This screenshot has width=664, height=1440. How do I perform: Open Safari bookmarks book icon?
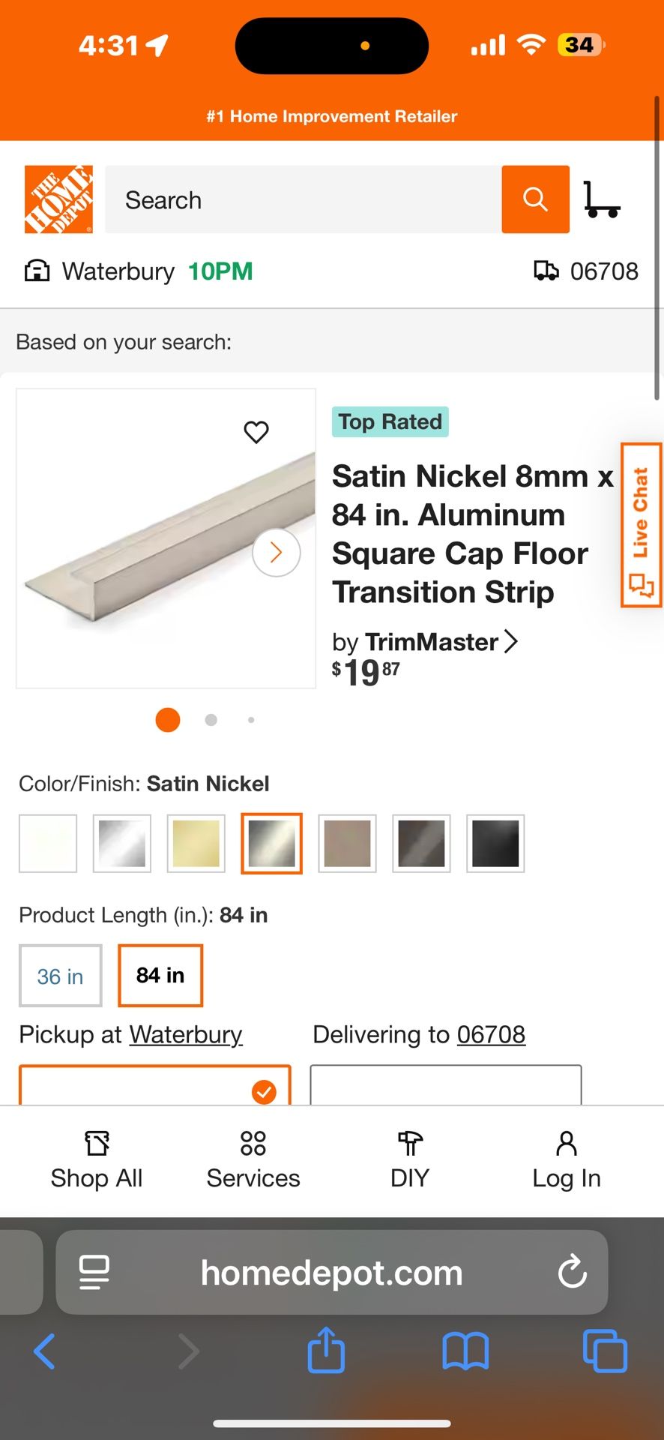[x=465, y=1351]
